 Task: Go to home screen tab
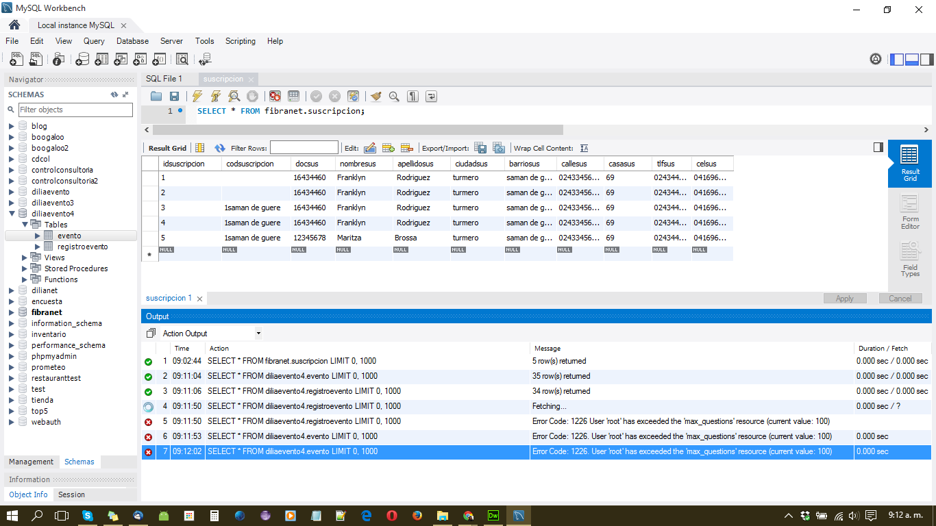click(x=14, y=25)
